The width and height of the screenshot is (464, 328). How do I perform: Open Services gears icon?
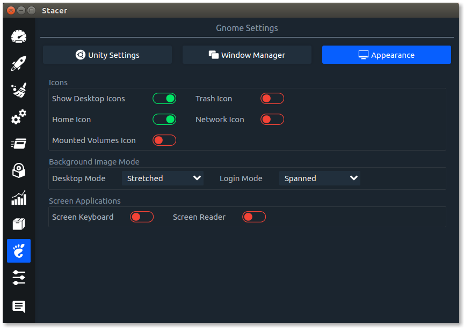tap(19, 117)
